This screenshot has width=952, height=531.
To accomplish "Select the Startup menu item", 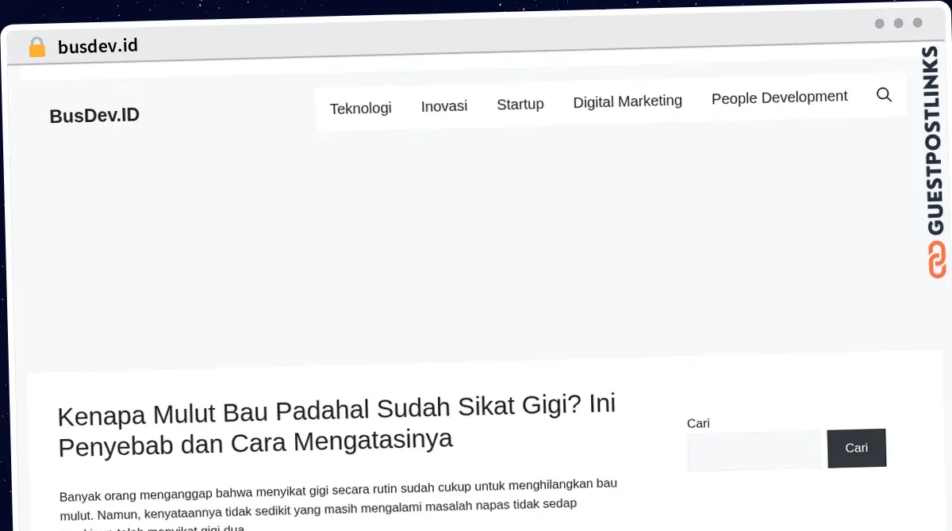I will click(x=520, y=104).
